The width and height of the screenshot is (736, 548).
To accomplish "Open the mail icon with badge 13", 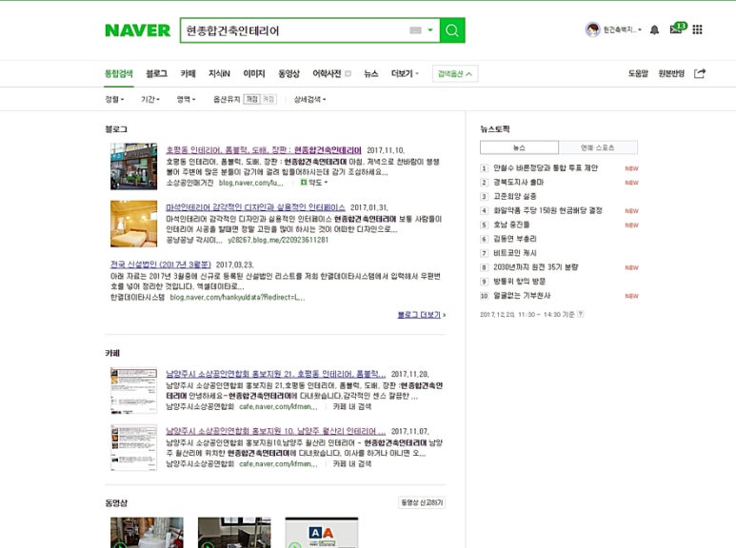I will click(678, 29).
